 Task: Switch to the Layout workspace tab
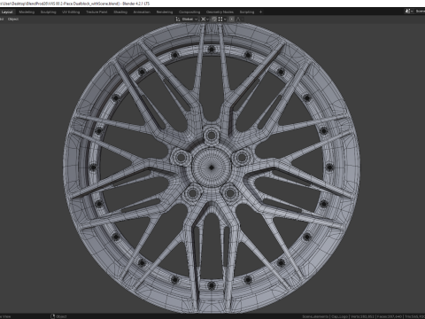(7, 12)
